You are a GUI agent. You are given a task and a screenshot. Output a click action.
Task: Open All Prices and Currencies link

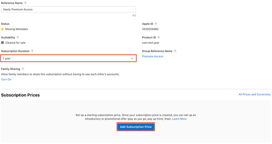255,94
